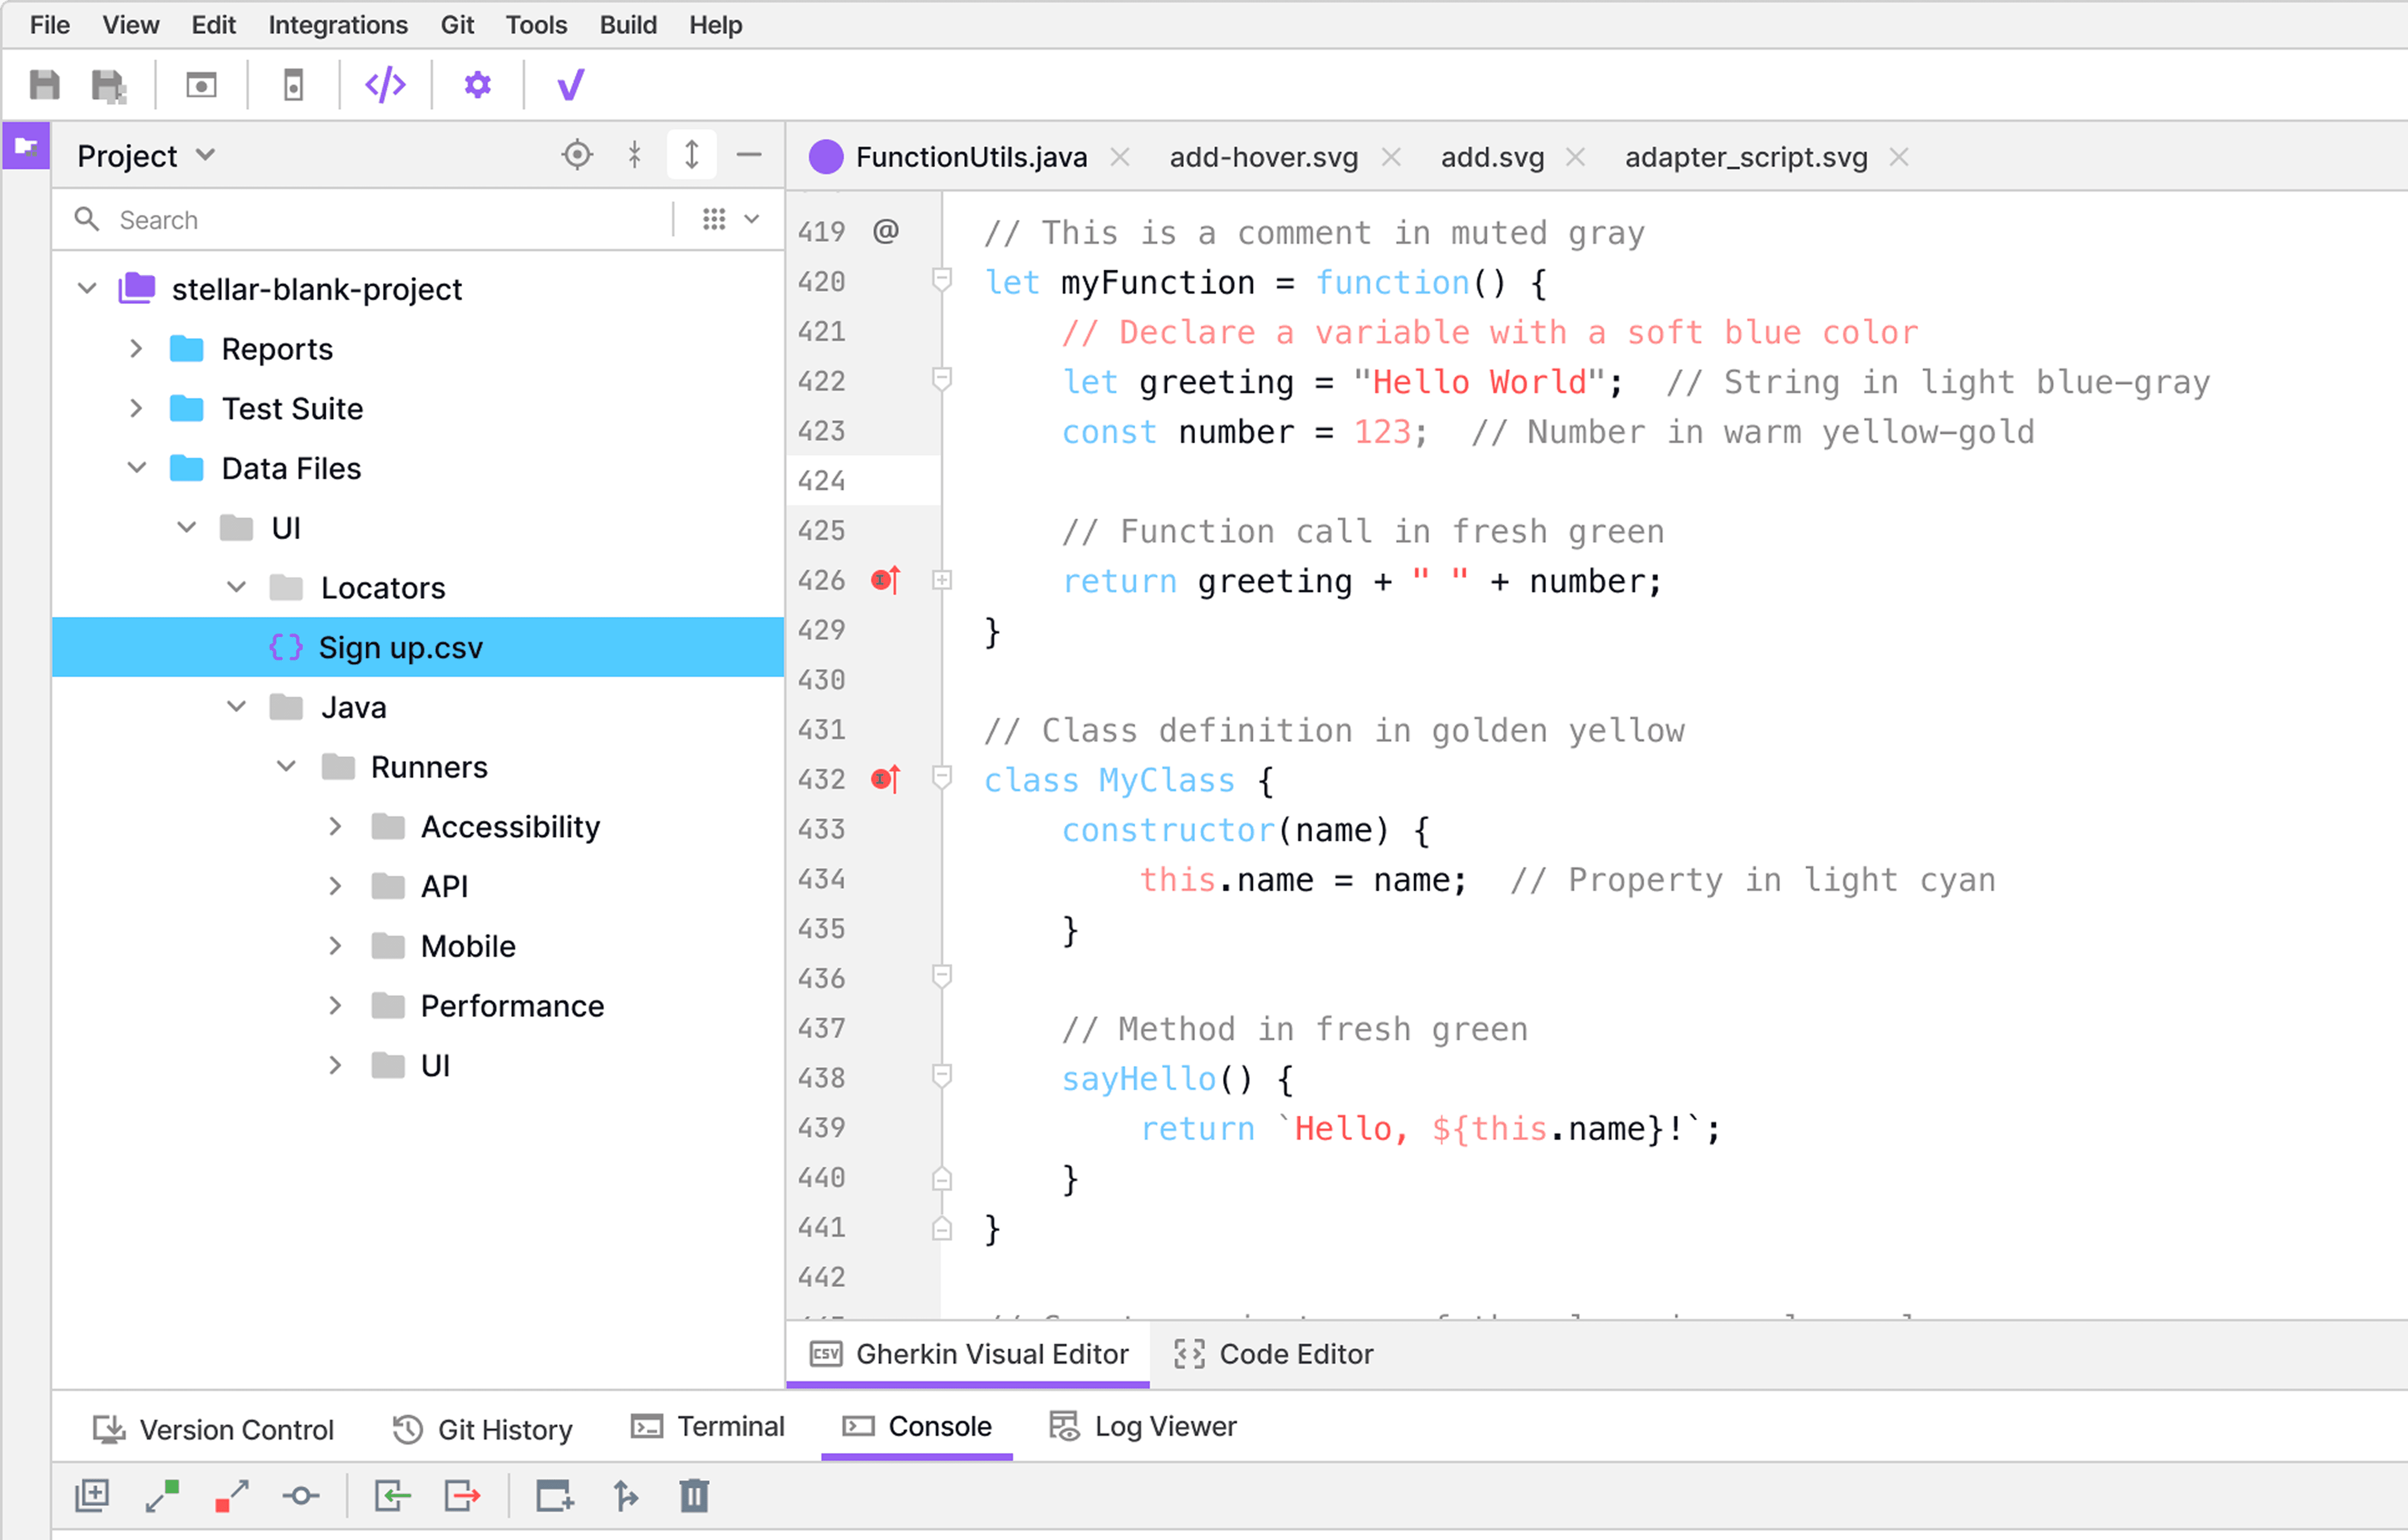Click the locate target icon in Project panel
This screenshot has height=1540, width=2408.
pyautogui.click(x=577, y=155)
